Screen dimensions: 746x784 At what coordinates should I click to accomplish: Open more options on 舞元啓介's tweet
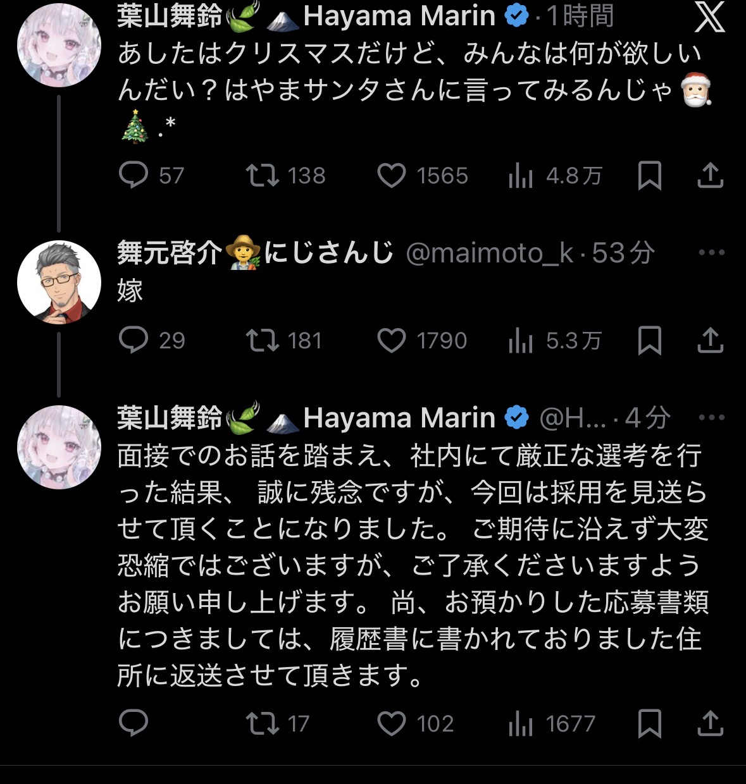pos(711,253)
